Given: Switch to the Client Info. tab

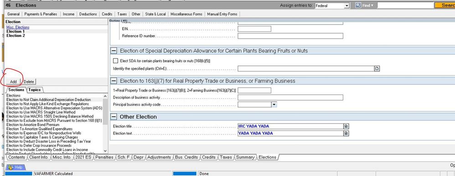Looking at the screenshot, I should 39,157.
